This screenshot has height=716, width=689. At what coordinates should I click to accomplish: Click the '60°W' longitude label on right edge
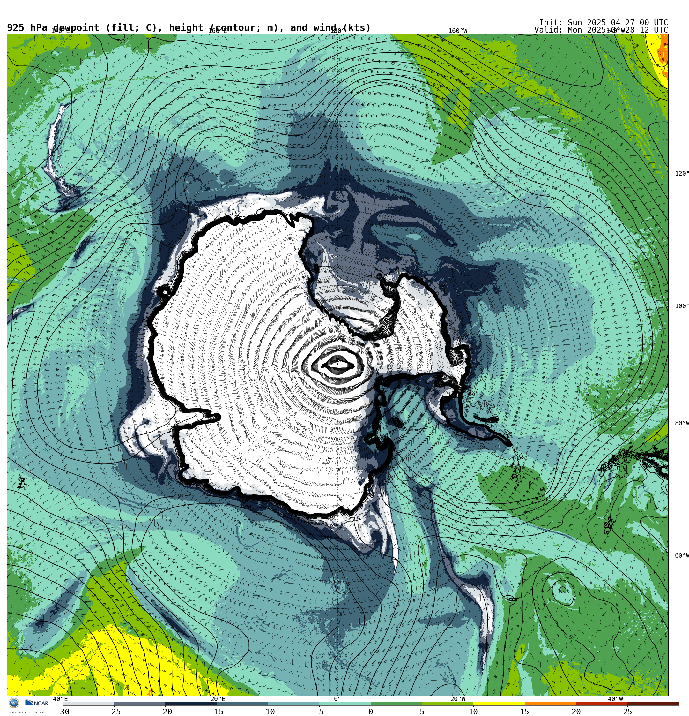pos(682,556)
